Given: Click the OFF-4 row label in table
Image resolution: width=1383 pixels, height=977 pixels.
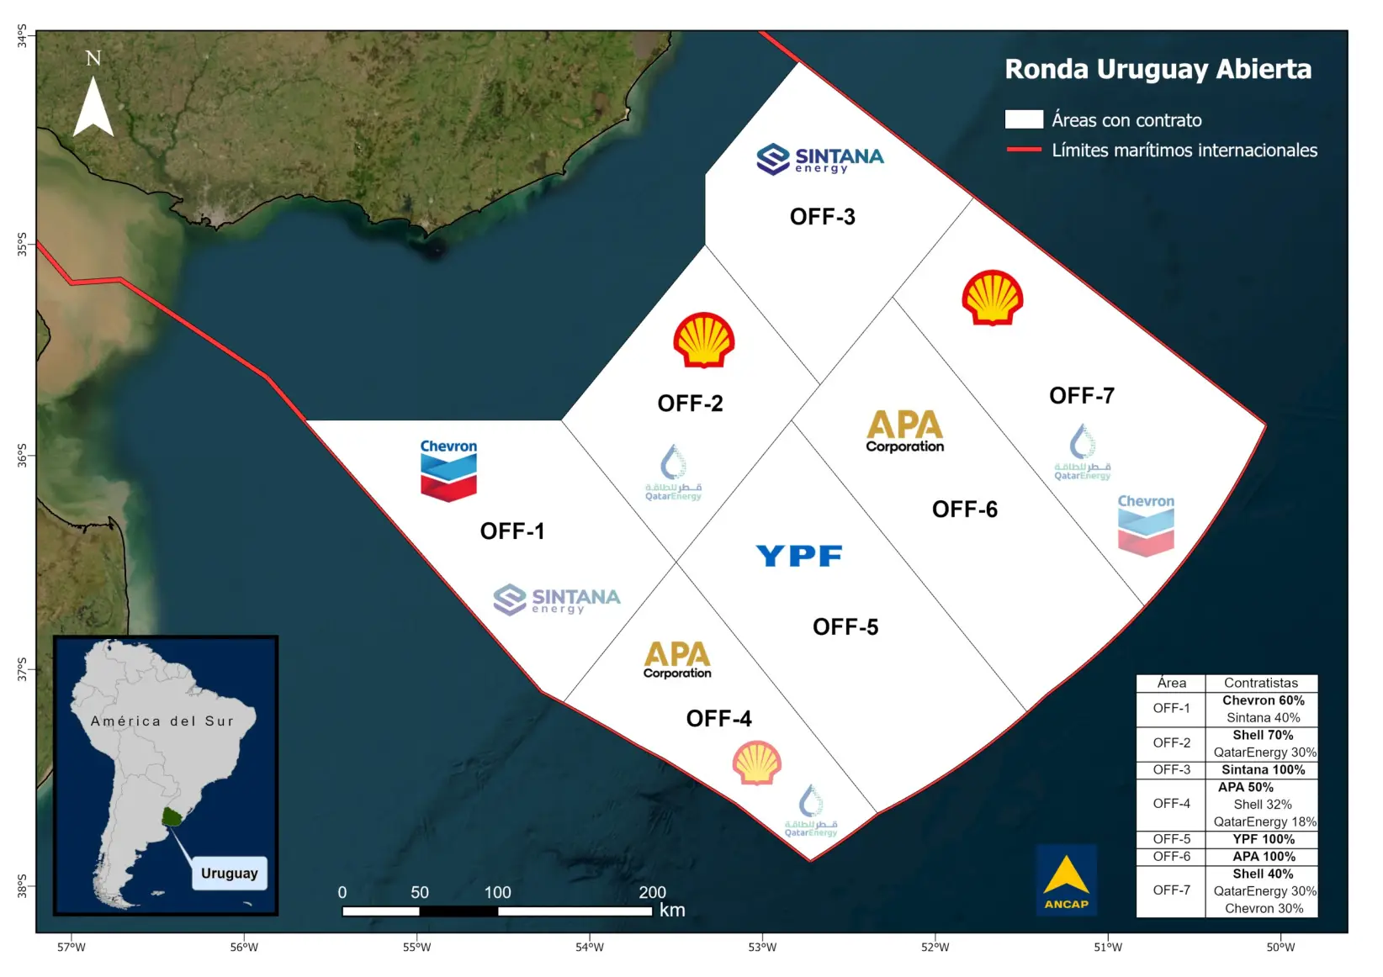Looking at the screenshot, I should coord(1171,804).
